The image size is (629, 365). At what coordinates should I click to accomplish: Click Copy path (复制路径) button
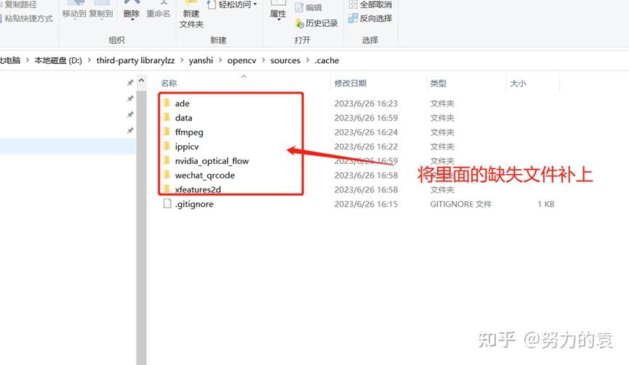pyautogui.click(x=18, y=4)
